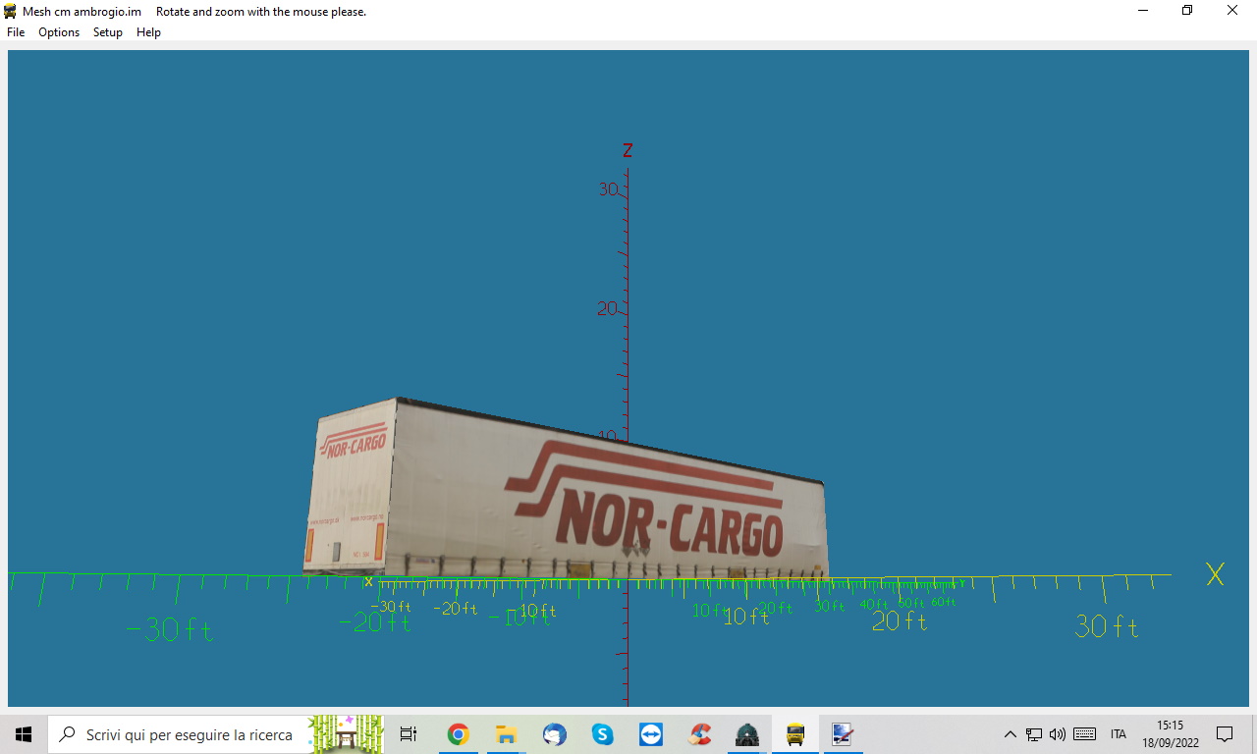Close the Mesh cm ambrogio window
Image resolution: width=1257 pixels, height=754 pixels.
pos(1232,11)
